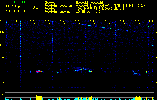Click the meteor count label

tap(35, 8)
